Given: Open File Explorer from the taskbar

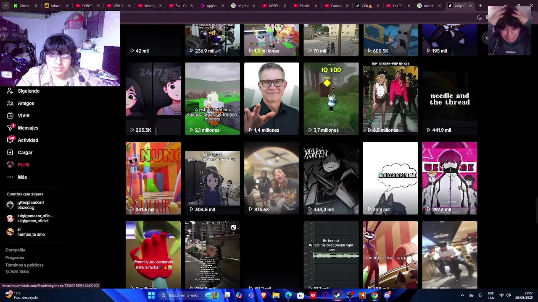Looking at the screenshot, I should coord(276,295).
